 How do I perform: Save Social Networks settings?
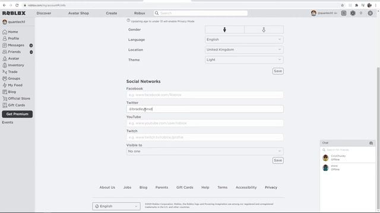pyautogui.click(x=278, y=160)
